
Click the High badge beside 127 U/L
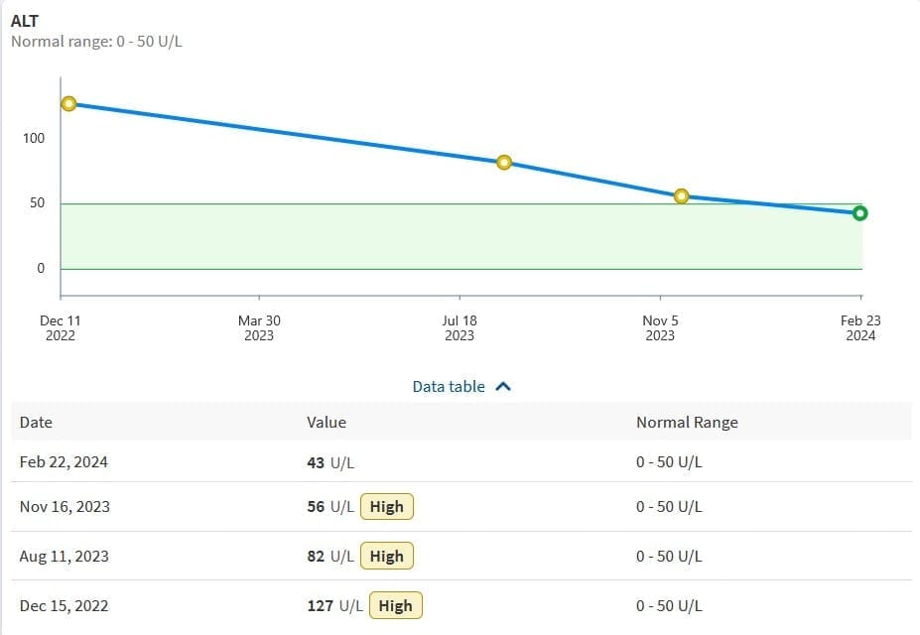coord(395,606)
